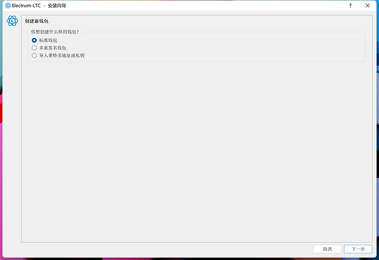Screen dimensions: 379x260
Task: Click the Electrum-LTC title bar icon
Action: [8, 5]
